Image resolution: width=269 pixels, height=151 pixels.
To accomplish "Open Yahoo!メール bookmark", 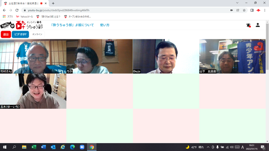I will pyautogui.click(x=24, y=17).
